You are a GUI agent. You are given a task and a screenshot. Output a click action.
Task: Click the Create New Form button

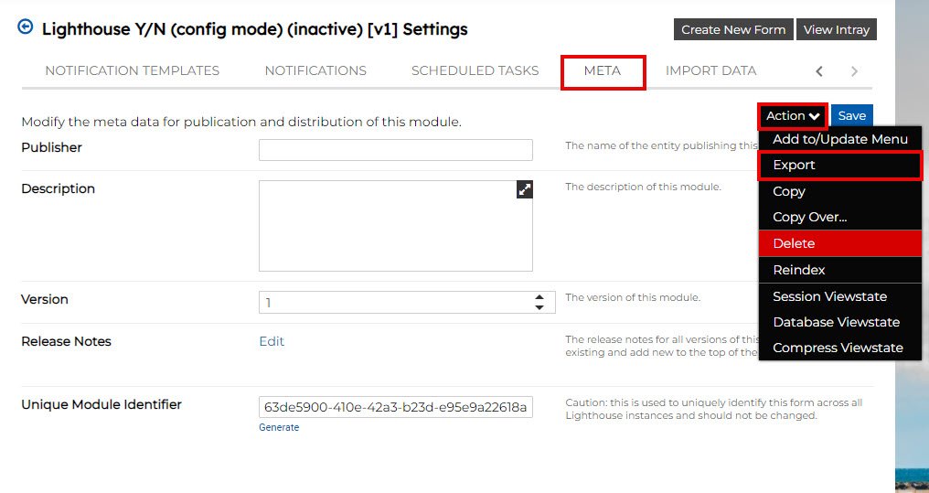click(733, 29)
